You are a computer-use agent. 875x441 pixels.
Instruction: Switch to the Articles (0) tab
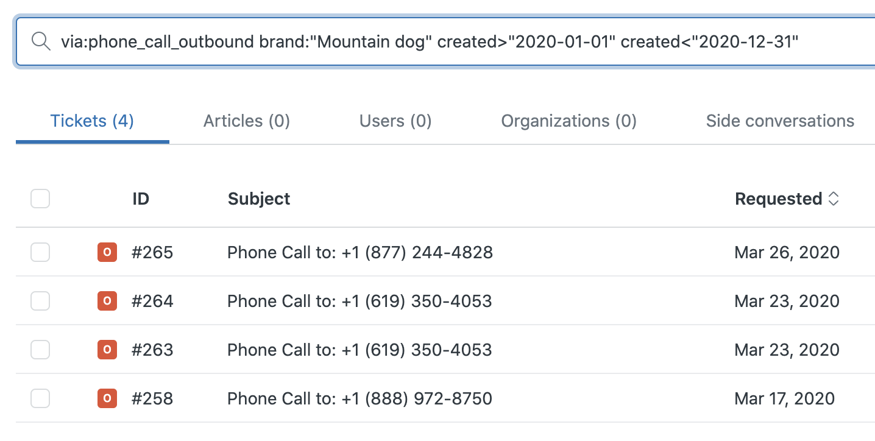246,121
